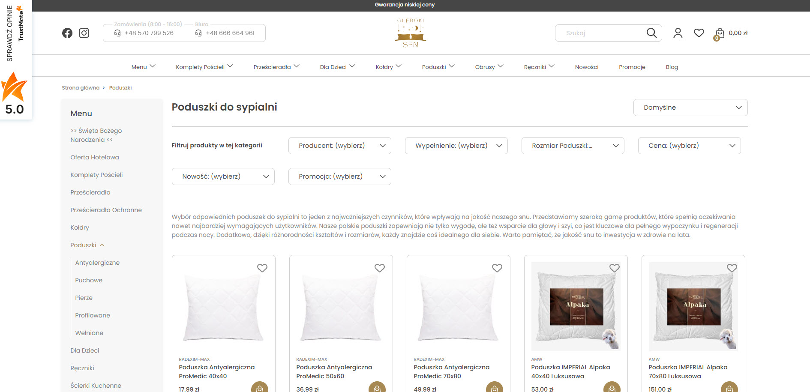Add ProMedic 40x40 pillow to cart
The height and width of the screenshot is (392, 810).
(260, 388)
